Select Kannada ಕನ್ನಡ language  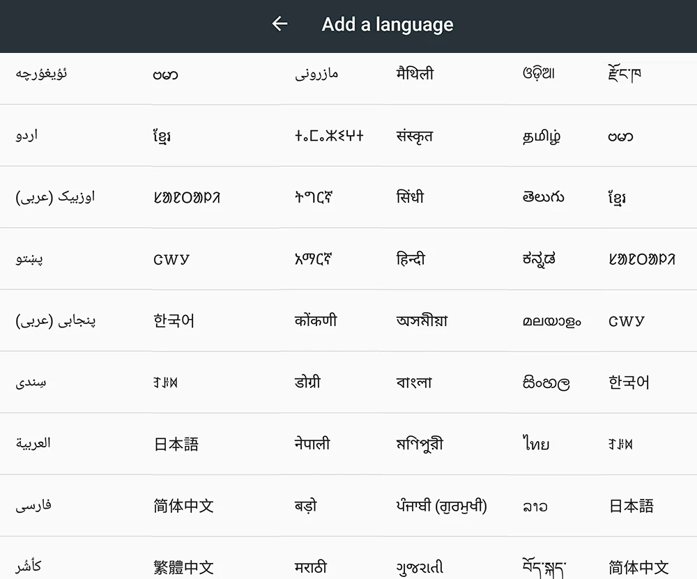tap(539, 259)
